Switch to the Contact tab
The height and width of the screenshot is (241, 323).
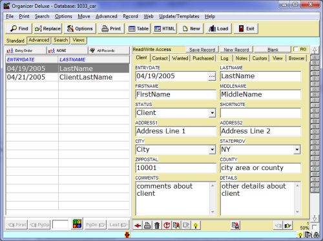pyautogui.click(x=160, y=58)
